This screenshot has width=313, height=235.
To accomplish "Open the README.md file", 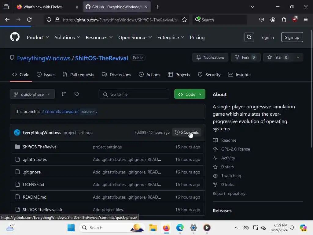I will [35, 197].
